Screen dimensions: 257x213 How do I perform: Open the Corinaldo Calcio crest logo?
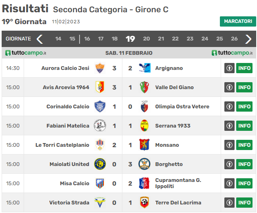click(100, 106)
